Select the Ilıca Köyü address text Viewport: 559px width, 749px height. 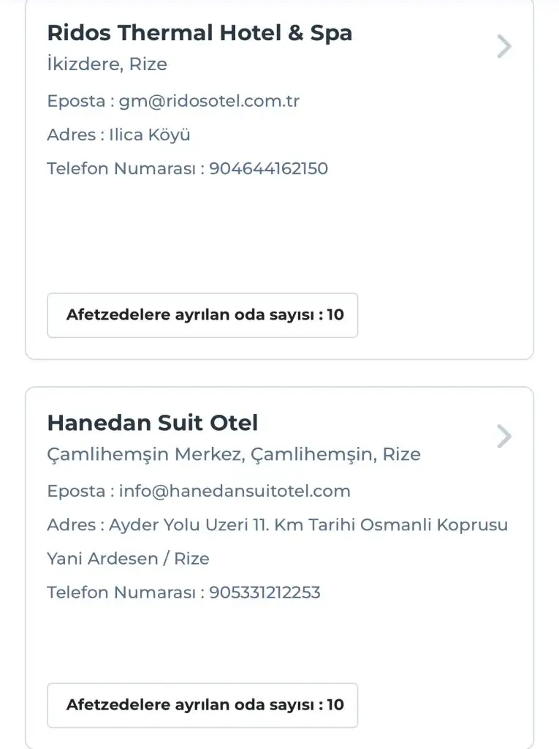tap(150, 135)
